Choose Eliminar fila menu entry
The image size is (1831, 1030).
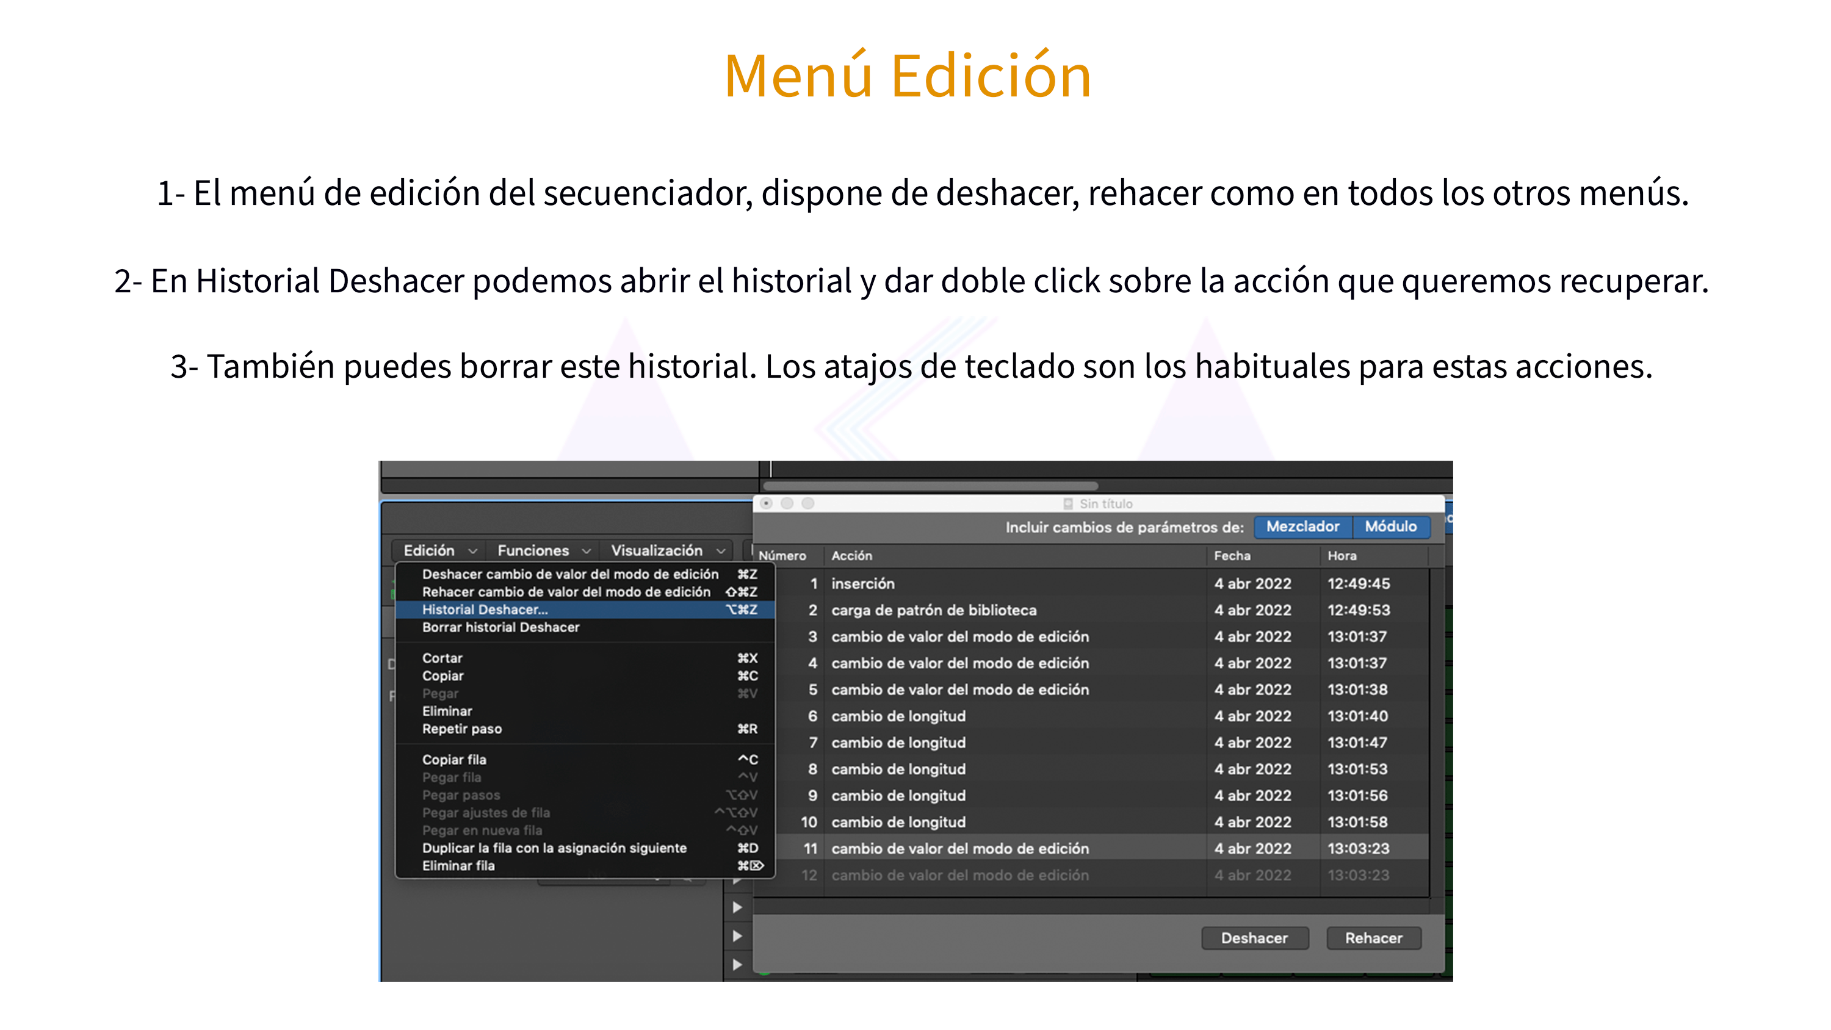tap(585, 866)
